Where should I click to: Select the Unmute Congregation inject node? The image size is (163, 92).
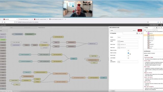click(25, 61)
